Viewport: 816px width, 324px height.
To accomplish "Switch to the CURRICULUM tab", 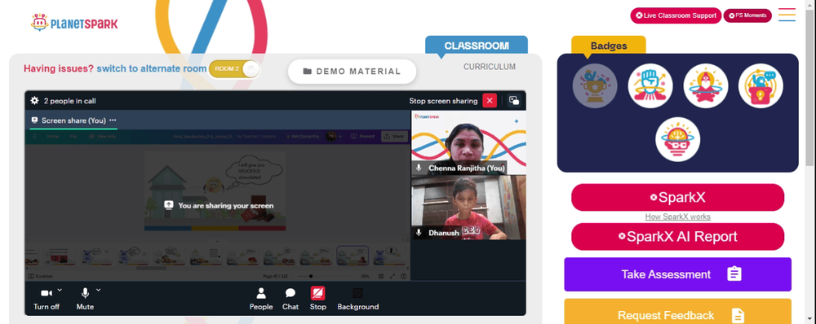I will point(489,67).
